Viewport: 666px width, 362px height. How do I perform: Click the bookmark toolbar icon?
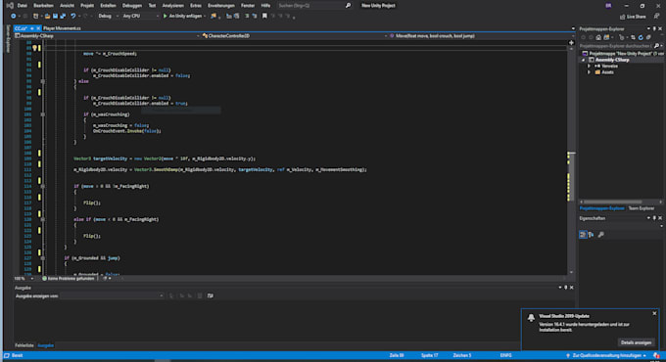pyautogui.click(x=264, y=16)
